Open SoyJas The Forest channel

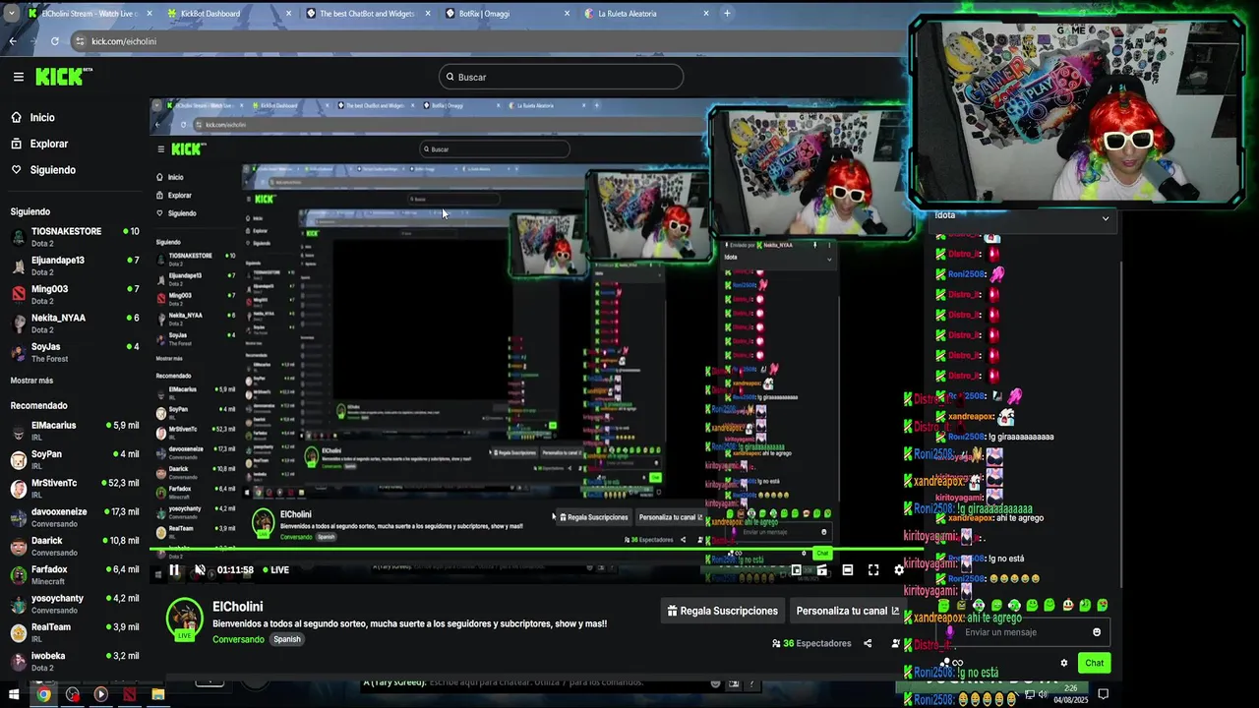75,352
